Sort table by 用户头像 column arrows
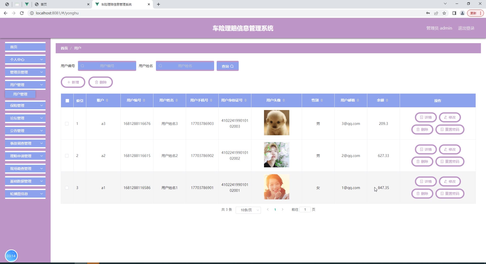This screenshot has width=486, height=264. coord(284,100)
